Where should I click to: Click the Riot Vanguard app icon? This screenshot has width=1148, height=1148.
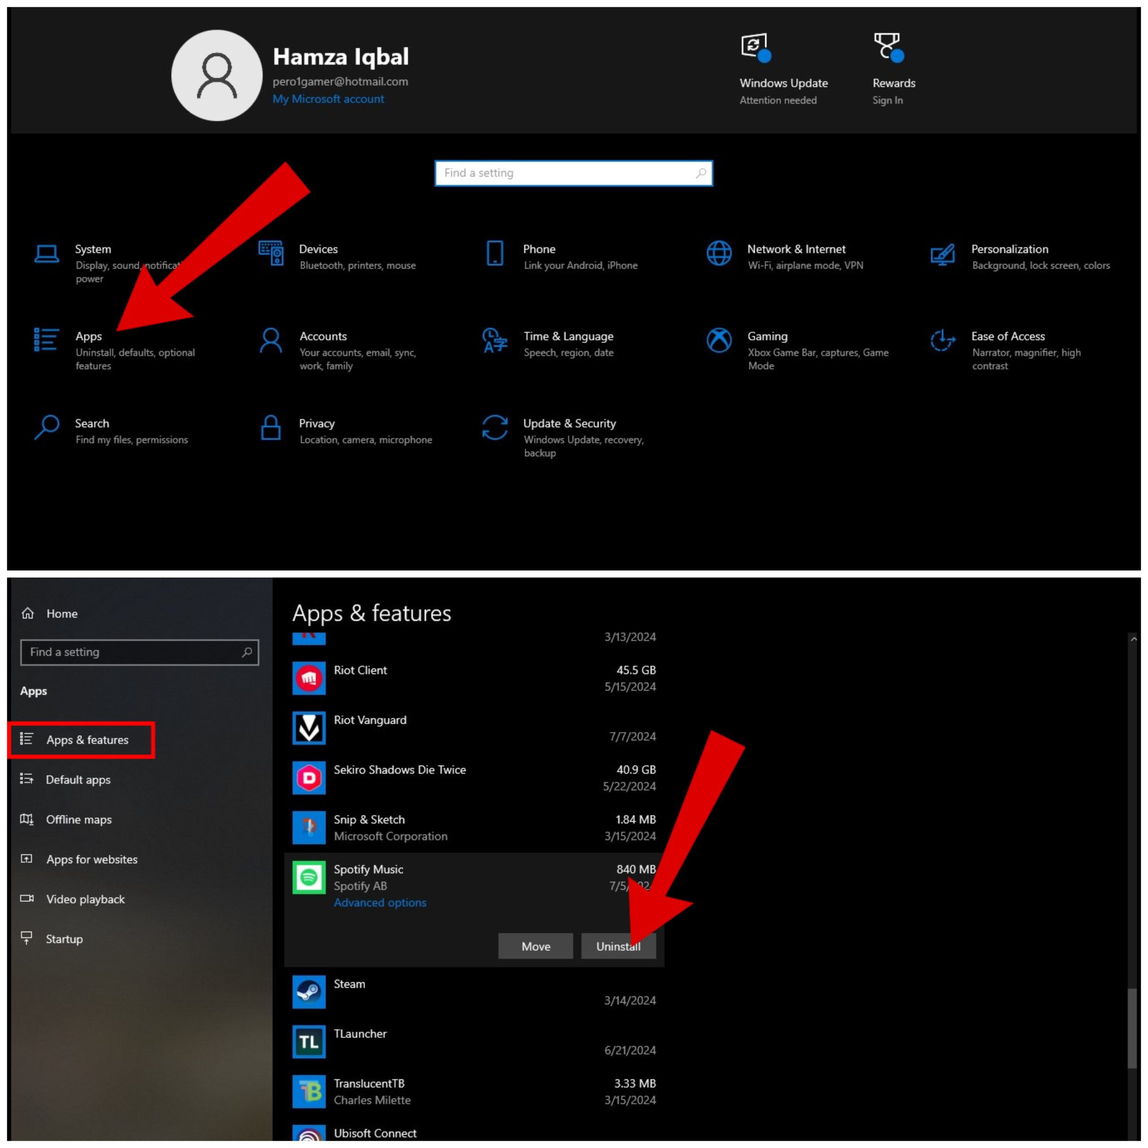[x=309, y=728]
